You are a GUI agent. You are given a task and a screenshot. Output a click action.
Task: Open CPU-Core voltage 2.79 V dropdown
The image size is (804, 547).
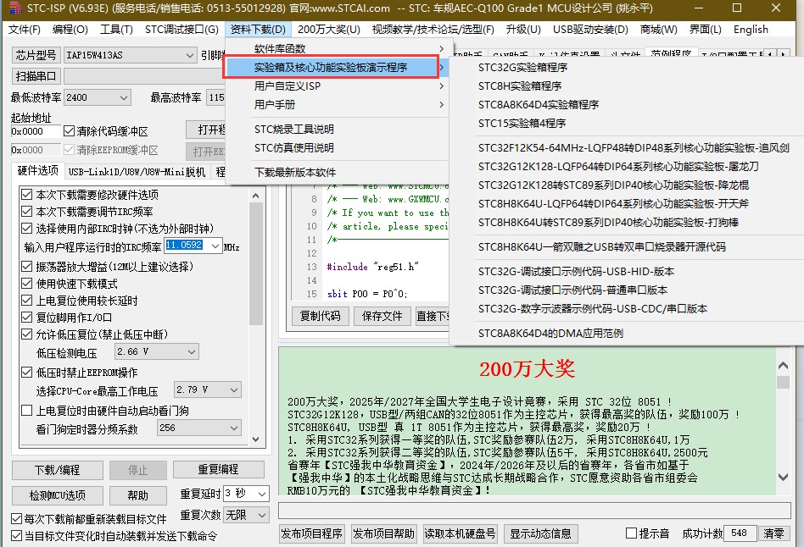(x=234, y=390)
